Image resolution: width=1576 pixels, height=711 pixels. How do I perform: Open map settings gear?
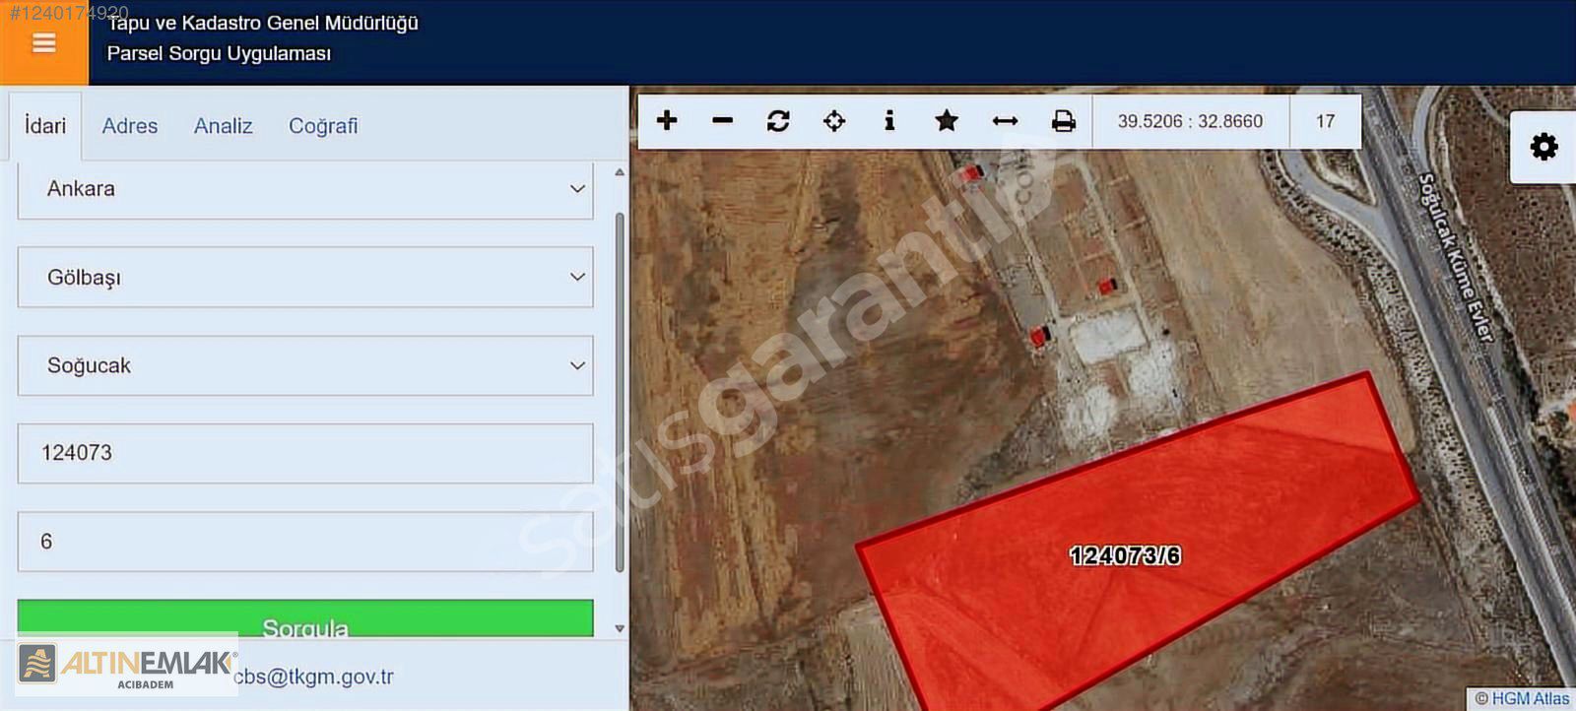1543,147
